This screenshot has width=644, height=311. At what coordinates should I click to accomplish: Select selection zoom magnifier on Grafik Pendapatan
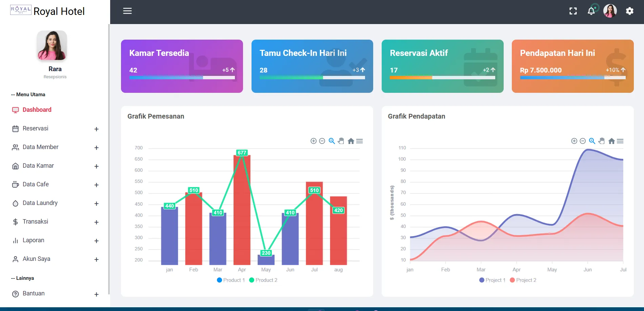coord(592,141)
